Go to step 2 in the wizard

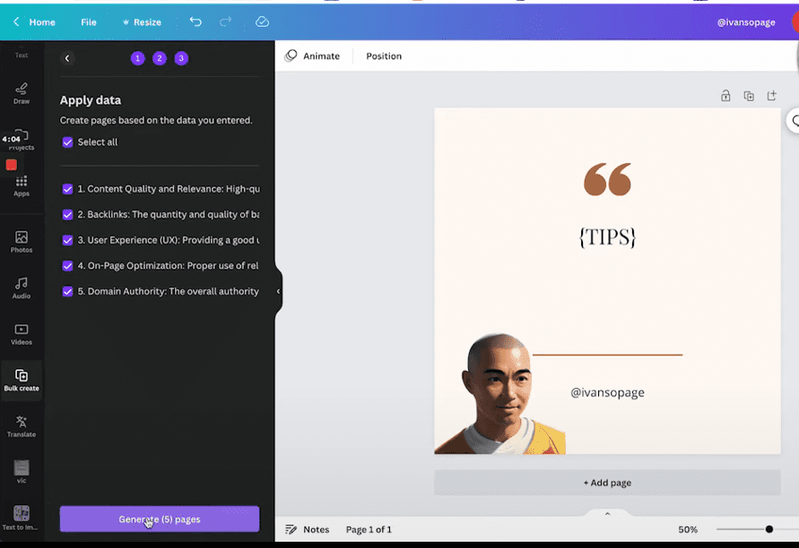tap(160, 58)
